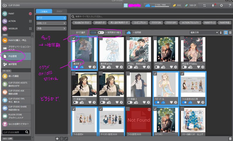
Task: Open 編集日時 sort dropdown
Action: (204, 33)
